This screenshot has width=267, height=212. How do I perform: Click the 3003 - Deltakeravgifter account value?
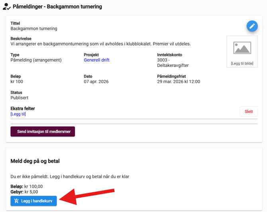173,63
